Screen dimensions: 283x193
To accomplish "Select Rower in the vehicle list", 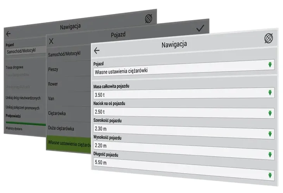I will (53, 84).
